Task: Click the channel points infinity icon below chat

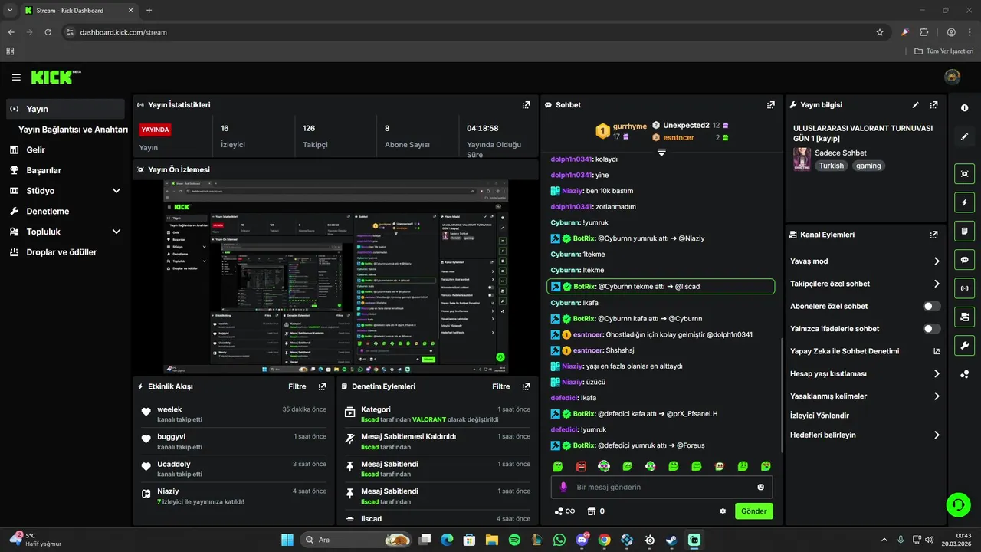Action: pos(565,511)
